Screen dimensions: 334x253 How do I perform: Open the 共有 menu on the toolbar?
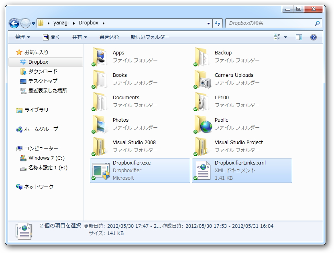(79, 37)
